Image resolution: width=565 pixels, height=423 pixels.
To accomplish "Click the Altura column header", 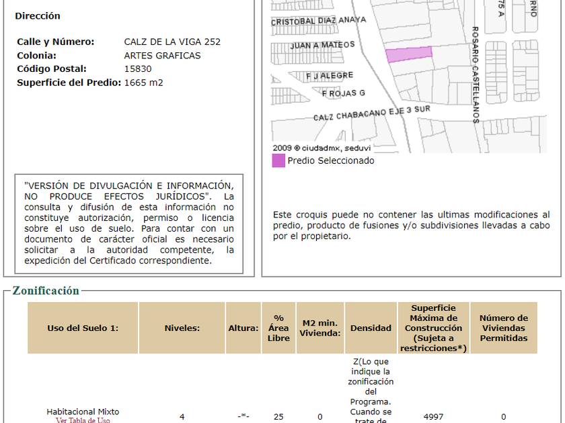I will pyautogui.click(x=243, y=328).
